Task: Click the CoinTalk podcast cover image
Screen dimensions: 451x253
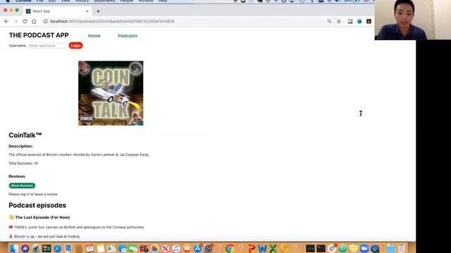Action: [x=111, y=93]
